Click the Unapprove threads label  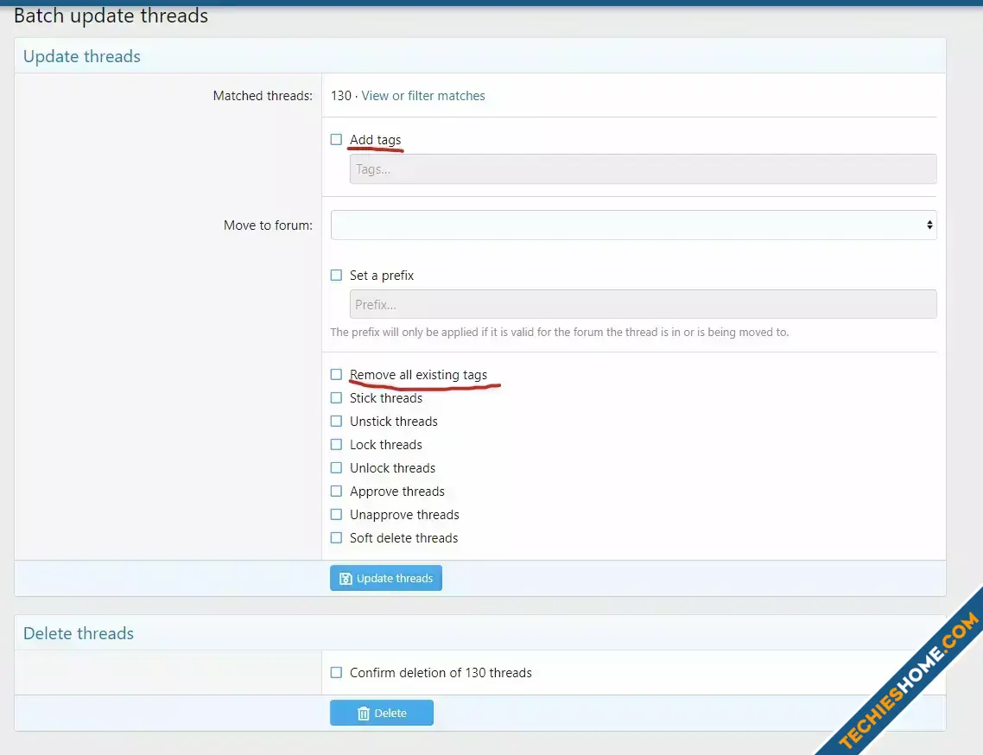click(x=404, y=515)
